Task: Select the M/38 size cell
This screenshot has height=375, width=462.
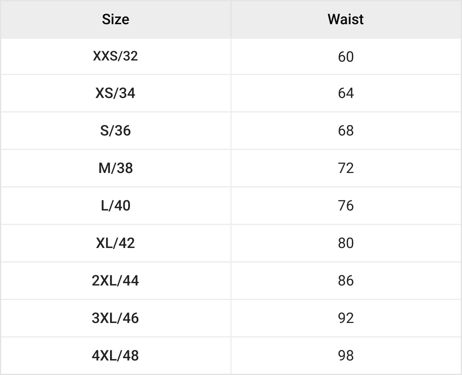Action: click(x=115, y=168)
